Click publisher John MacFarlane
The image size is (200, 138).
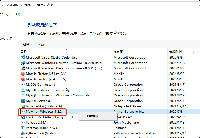click(x=126, y=123)
